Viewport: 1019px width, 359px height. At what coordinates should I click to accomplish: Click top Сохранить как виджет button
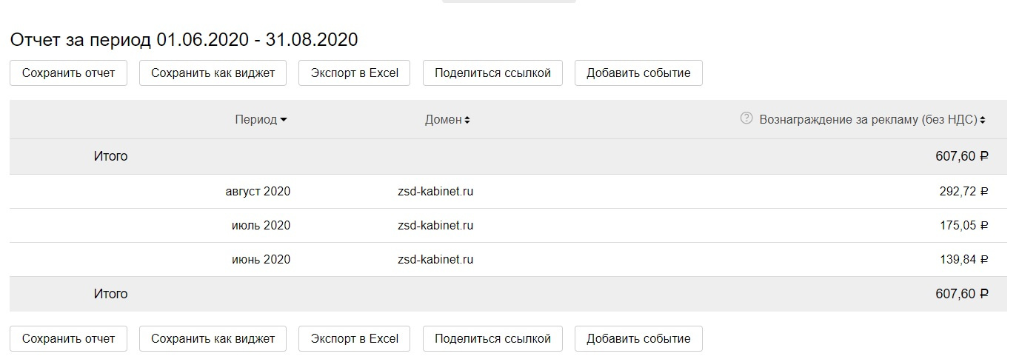click(213, 73)
